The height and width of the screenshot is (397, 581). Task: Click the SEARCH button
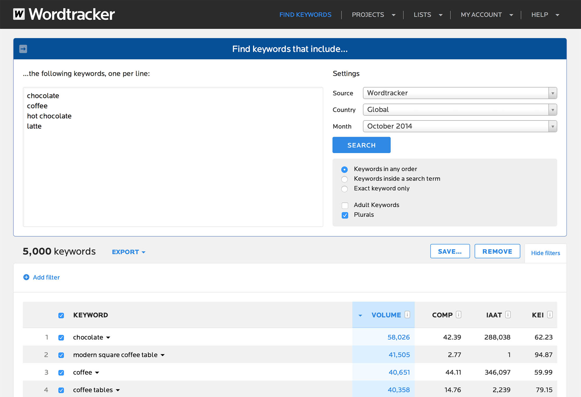pos(362,145)
